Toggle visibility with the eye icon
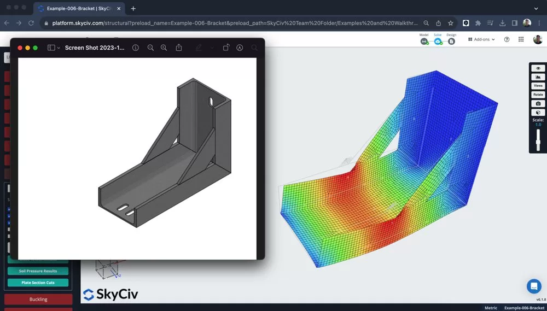 538,68
